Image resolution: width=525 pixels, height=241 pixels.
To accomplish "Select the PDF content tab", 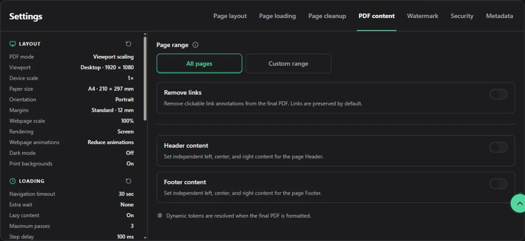I will click(x=377, y=16).
